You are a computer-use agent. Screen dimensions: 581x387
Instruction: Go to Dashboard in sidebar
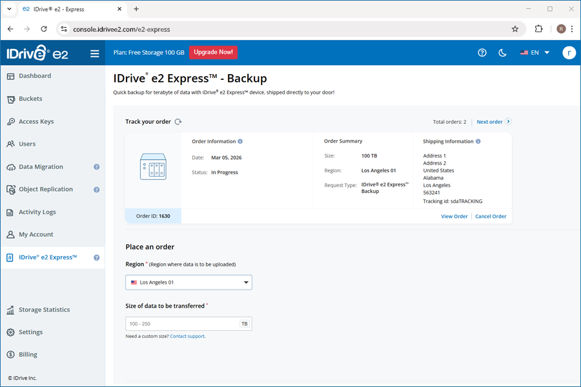[35, 76]
